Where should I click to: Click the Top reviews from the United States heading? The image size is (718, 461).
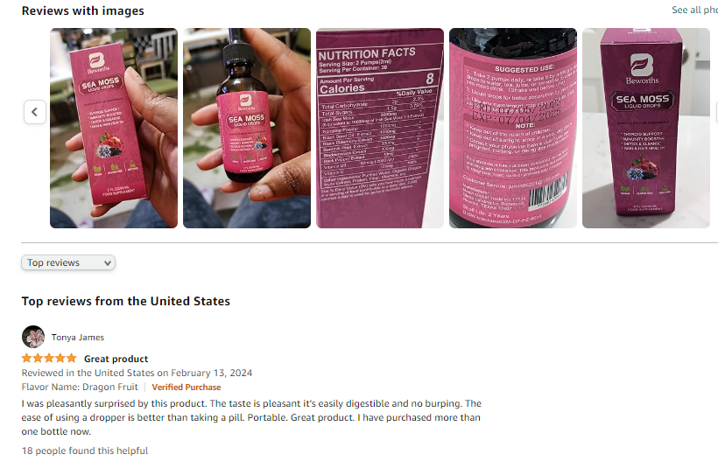click(126, 301)
